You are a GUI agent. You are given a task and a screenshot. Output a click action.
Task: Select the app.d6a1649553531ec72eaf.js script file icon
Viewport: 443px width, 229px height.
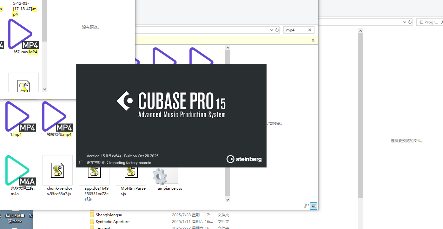pyautogui.click(x=94, y=176)
